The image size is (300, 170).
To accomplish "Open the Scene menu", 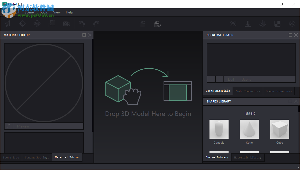I will (x=29, y=12).
